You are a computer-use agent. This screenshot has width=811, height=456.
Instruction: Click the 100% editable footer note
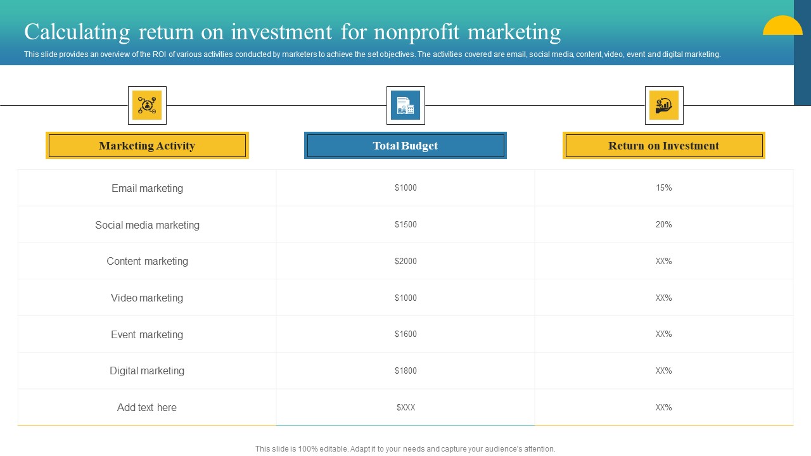coord(405,449)
